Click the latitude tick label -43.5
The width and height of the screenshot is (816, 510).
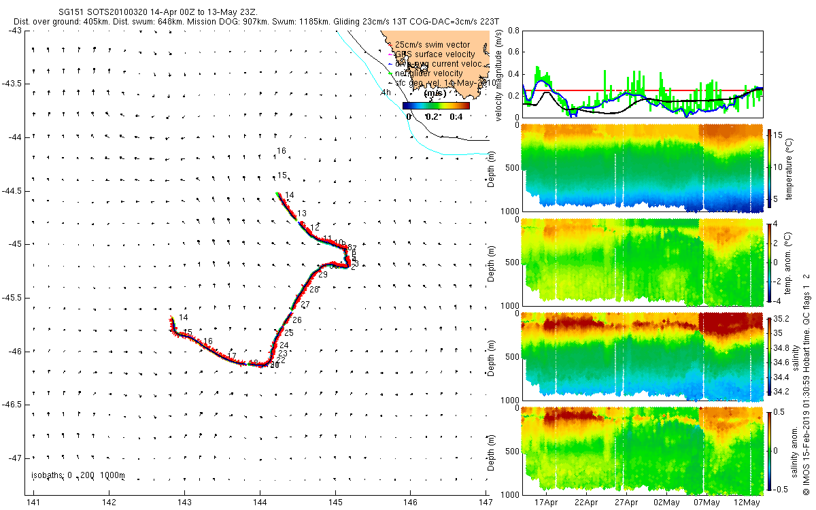coord(12,84)
